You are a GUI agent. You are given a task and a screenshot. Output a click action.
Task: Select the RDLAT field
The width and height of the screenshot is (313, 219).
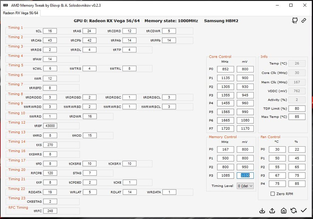(129, 192)
